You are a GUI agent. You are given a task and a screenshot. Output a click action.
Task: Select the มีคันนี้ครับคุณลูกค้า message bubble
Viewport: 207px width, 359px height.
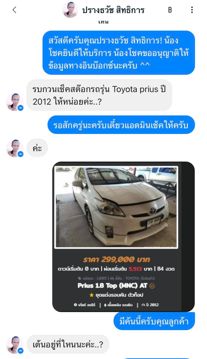(x=154, y=321)
